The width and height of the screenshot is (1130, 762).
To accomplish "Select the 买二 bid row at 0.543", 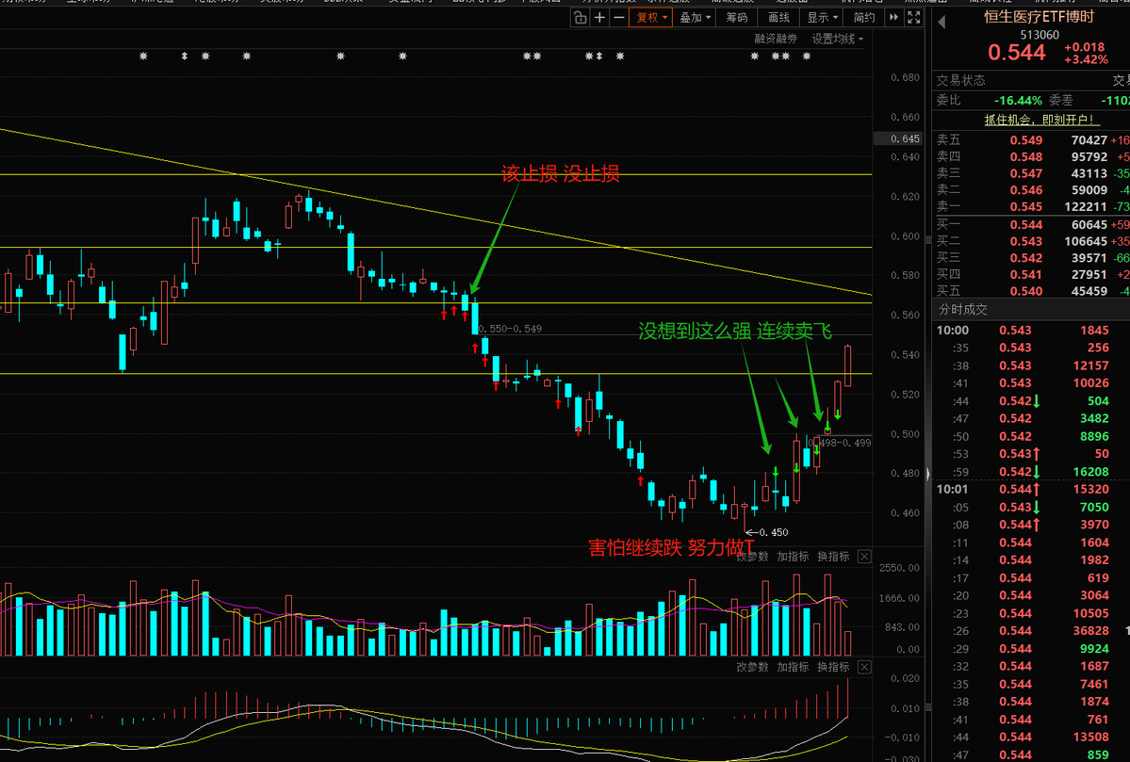I will pyautogui.click(x=1031, y=240).
